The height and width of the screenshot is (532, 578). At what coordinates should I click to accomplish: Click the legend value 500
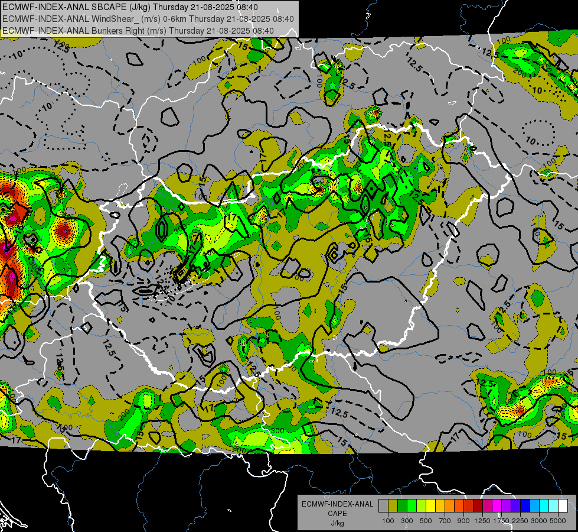click(426, 521)
